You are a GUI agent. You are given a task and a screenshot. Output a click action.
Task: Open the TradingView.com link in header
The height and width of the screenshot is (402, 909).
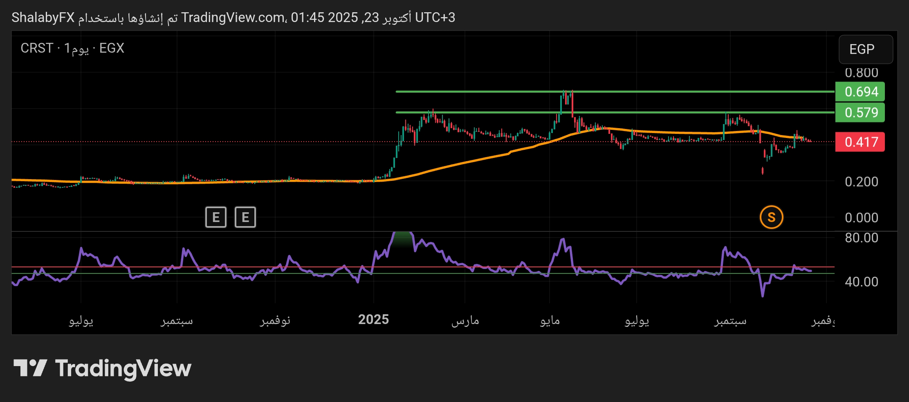point(233,18)
